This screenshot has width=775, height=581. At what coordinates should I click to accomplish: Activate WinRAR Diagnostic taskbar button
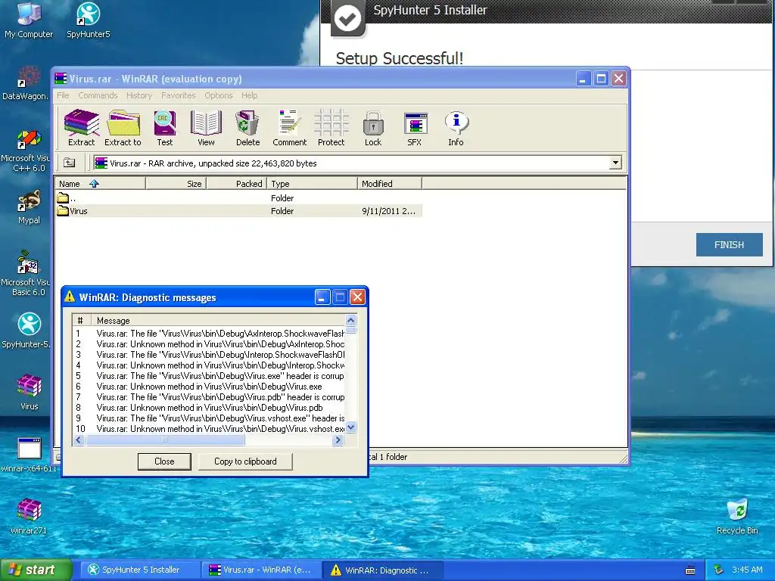(382, 570)
